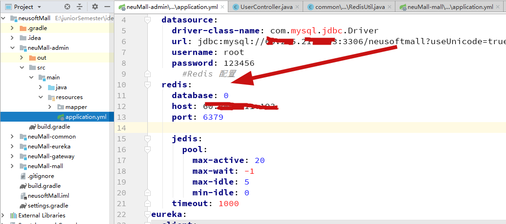Click the resources folder icon
This screenshot has height=224, width=506.
tap(51, 97)
